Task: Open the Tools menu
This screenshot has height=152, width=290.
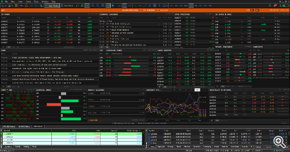Action: 36,2
